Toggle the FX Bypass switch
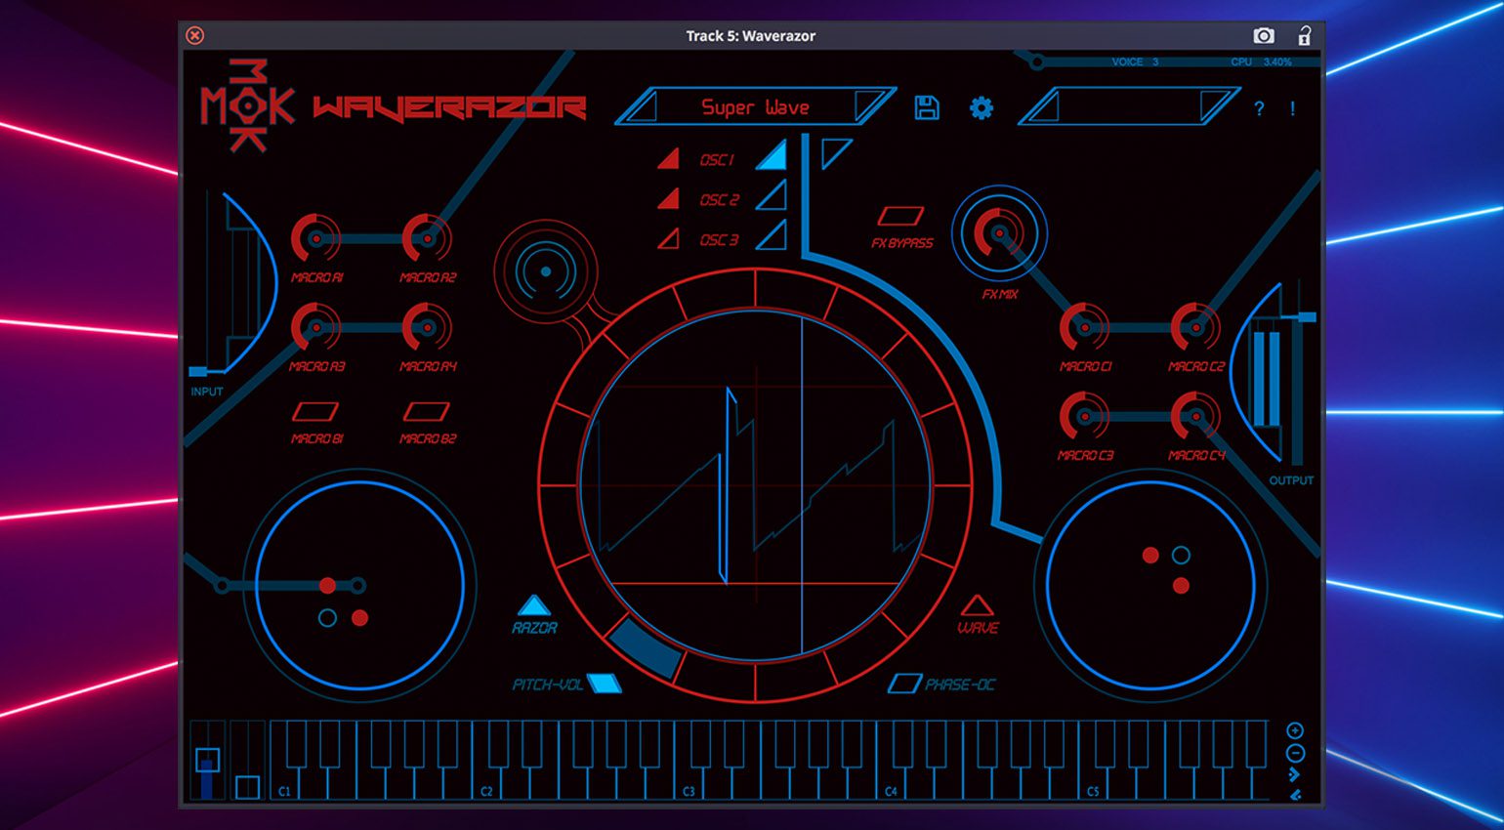 tap(900, 216)
